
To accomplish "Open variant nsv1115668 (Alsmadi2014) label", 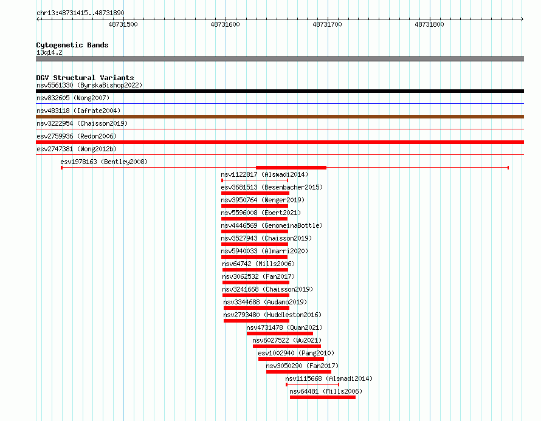I will [329, 378].
